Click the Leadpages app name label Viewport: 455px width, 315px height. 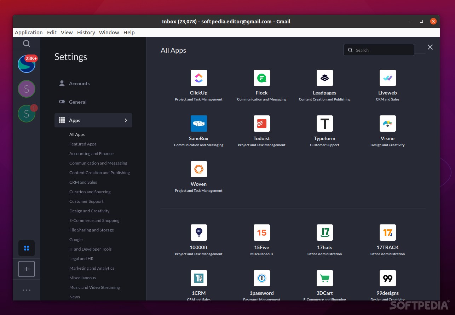pyautogui.click(x=325, y=93)
